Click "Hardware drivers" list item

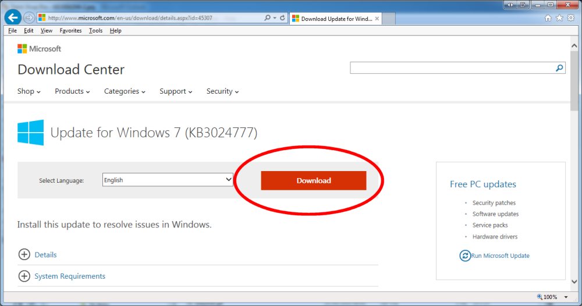(495, 237)
